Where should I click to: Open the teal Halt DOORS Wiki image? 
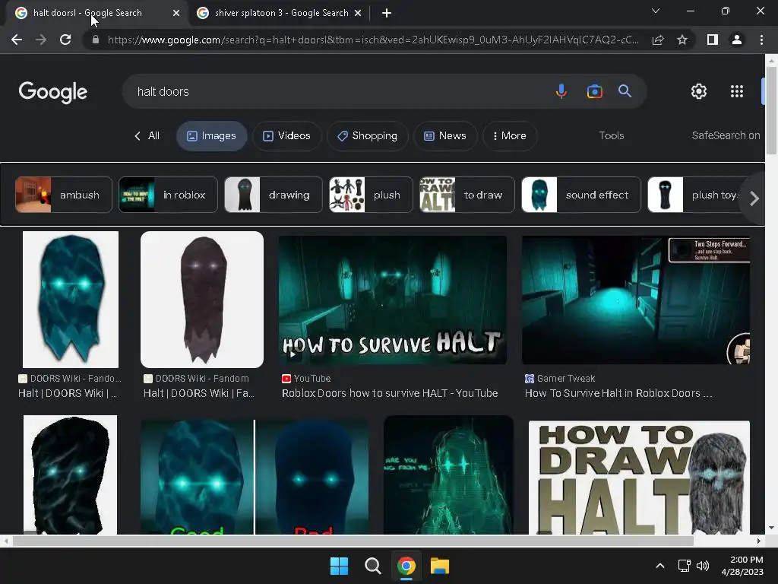tap(71, 300)
